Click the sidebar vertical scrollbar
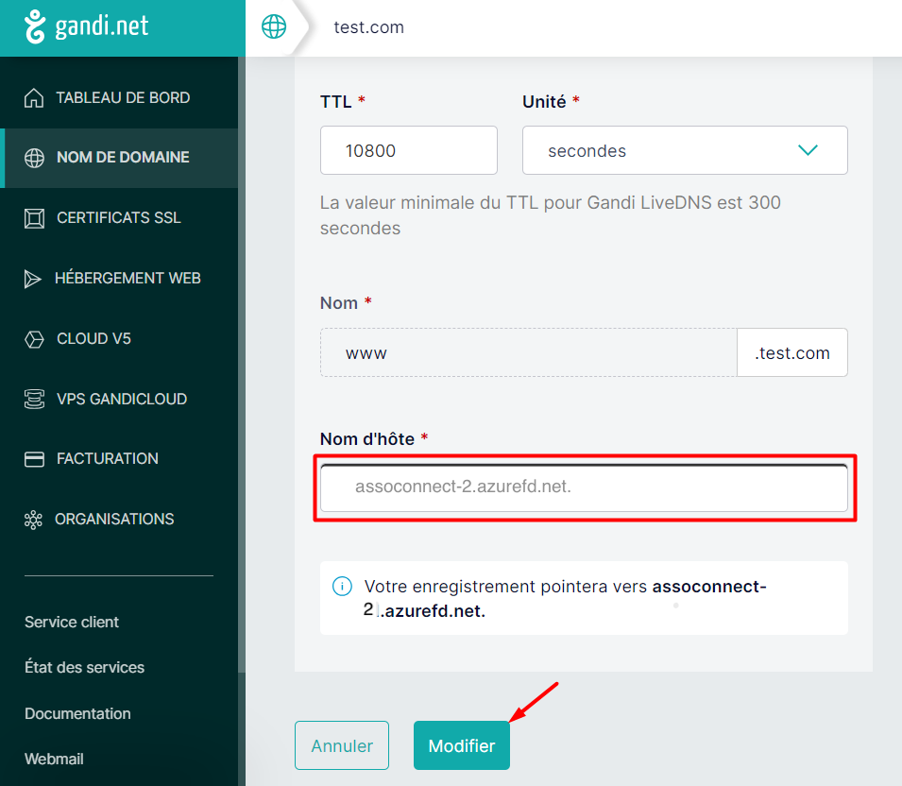902x786 pixels. pyautogui.click(x=242, y=365)
